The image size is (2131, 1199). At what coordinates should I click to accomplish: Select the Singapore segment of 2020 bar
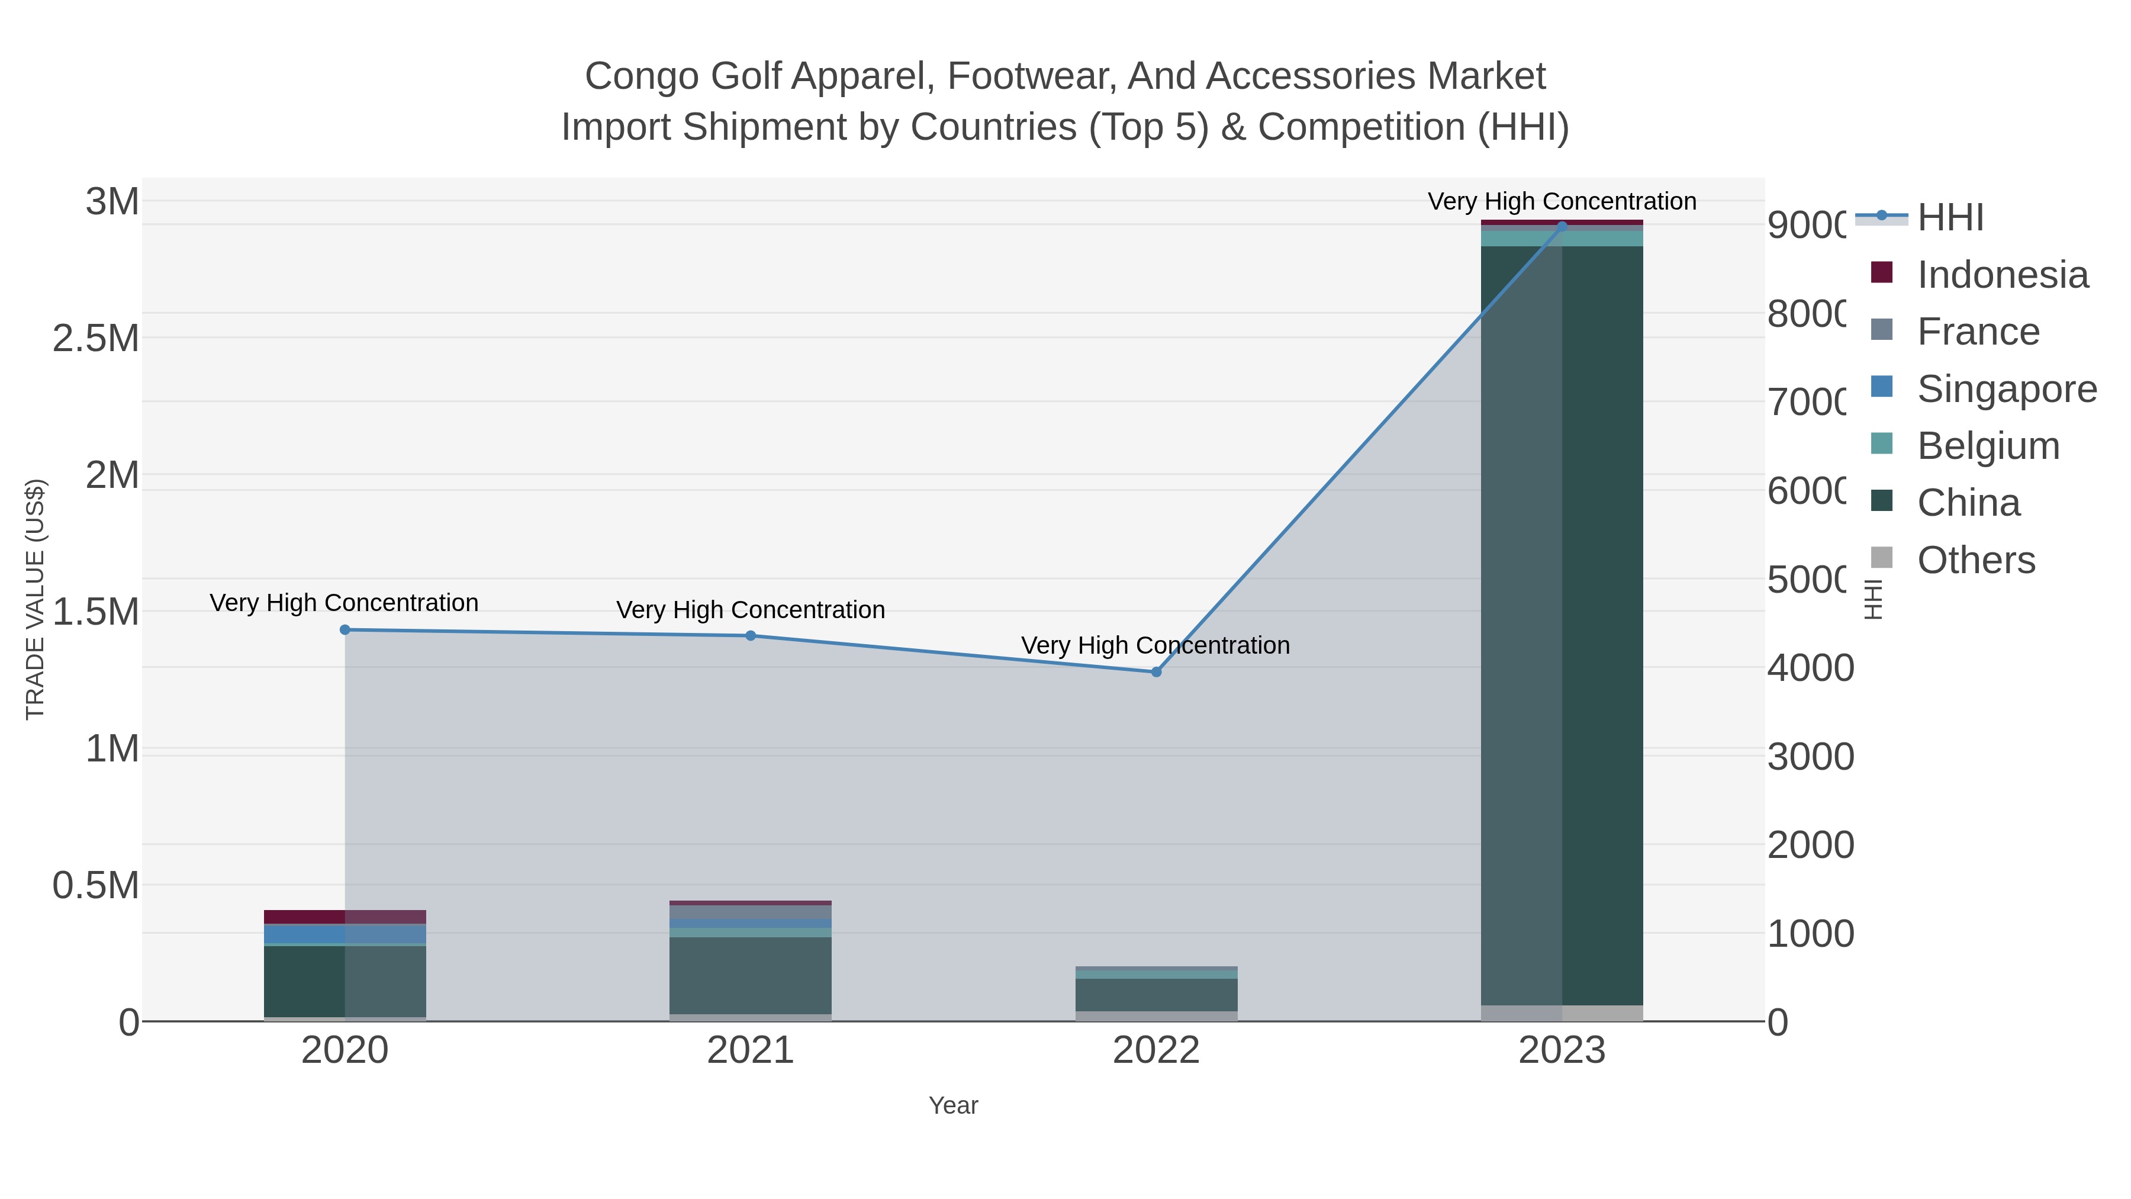[345, 933]
